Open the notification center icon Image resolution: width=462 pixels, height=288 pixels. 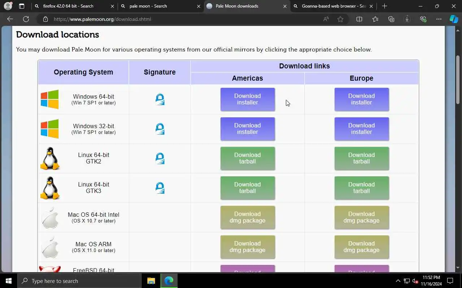point(450,281)
